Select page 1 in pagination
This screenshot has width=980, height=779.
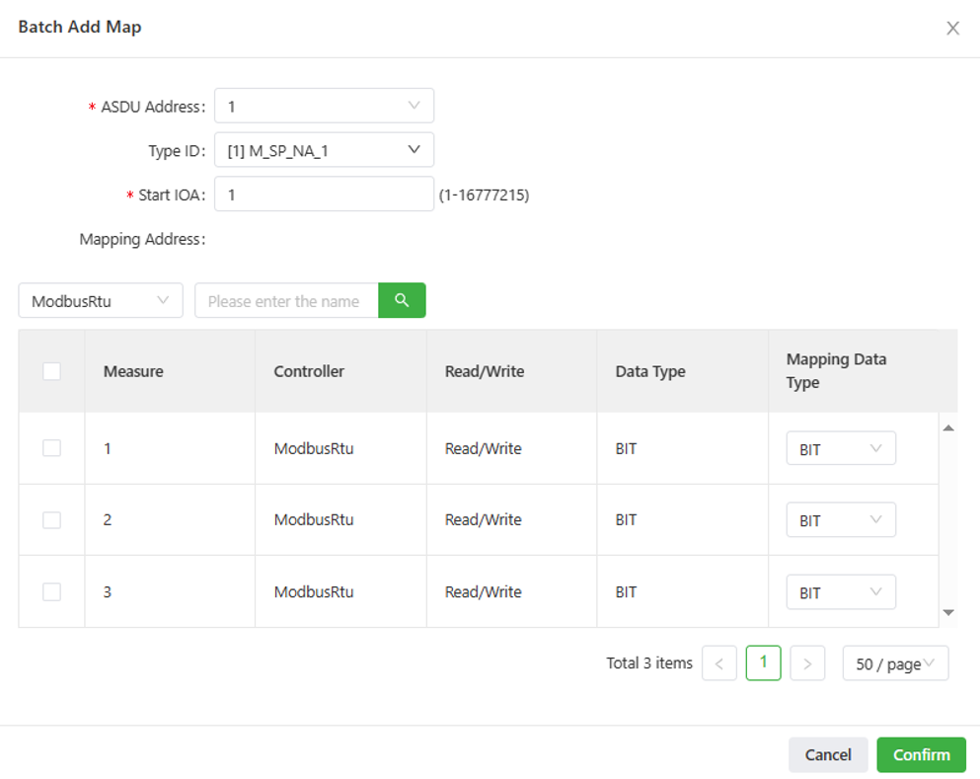point(763,663)
